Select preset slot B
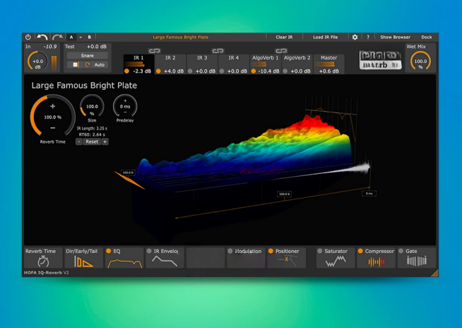Viewport: 462px width, 328px height. coord(89,37)
